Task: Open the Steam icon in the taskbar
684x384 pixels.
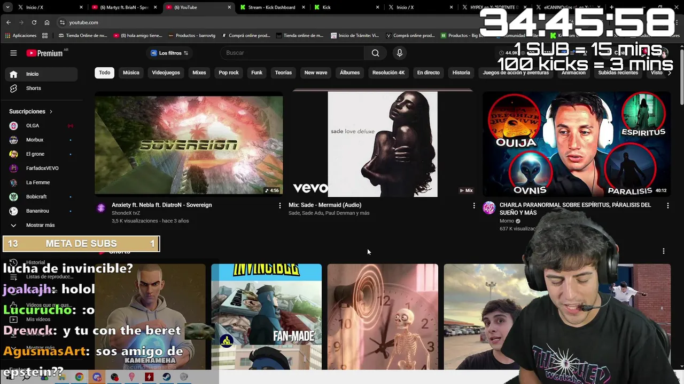Action: [x=167, y=377]
